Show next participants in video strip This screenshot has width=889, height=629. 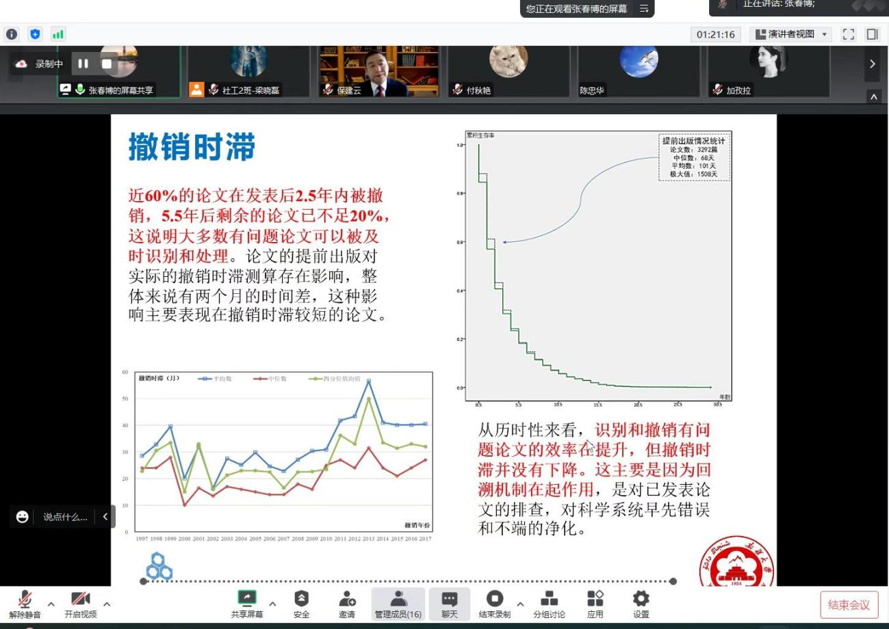click(872, 64)
